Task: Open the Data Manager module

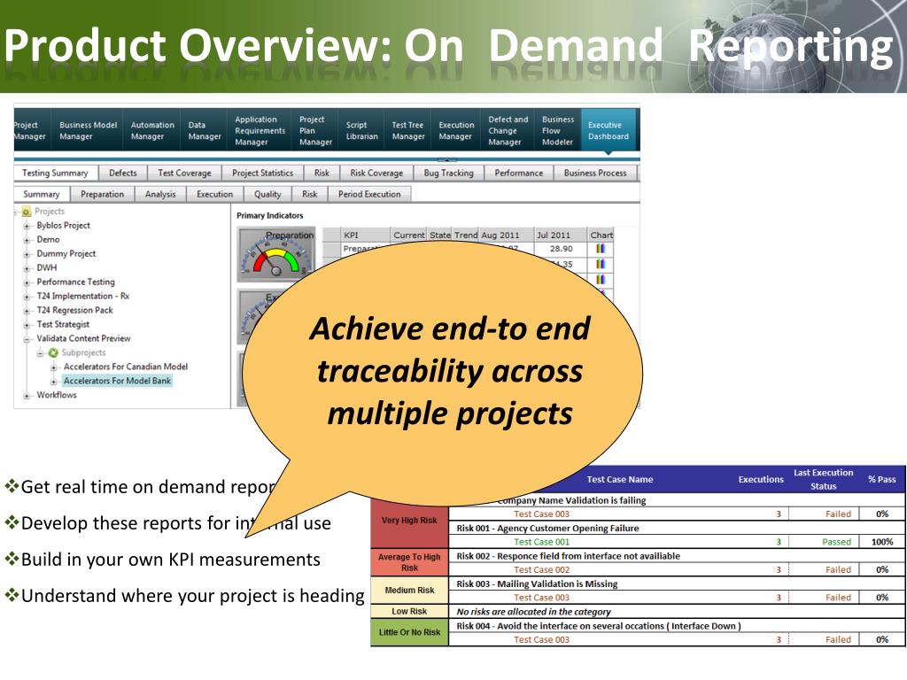Action: [205, 131]
